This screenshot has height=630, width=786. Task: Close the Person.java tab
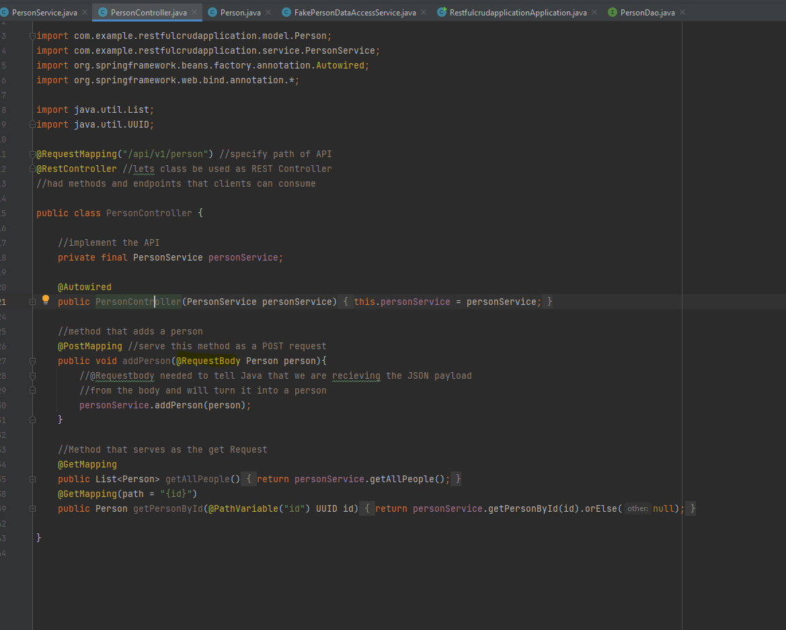268,12
